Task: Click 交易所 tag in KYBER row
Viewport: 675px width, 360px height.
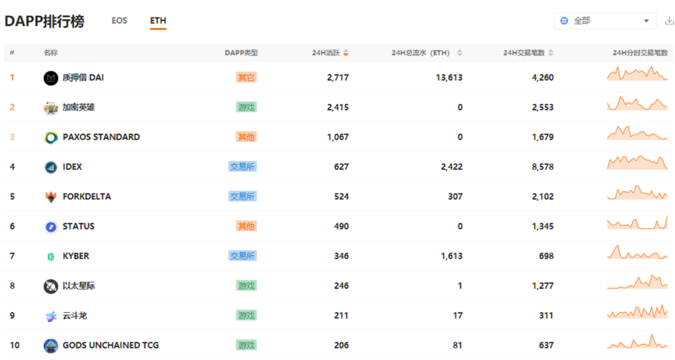Action: (x=242, y=256)
